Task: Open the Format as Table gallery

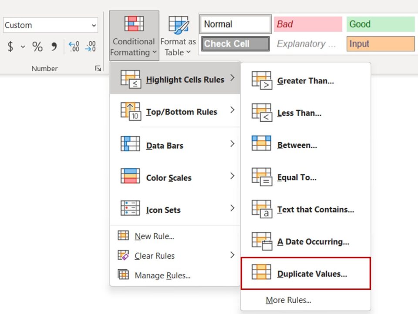Action: tap(178, 36)
